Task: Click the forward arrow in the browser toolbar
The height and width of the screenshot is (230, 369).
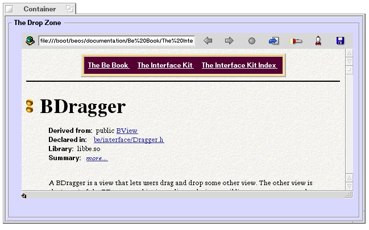Action: click(x=229, y=41)
